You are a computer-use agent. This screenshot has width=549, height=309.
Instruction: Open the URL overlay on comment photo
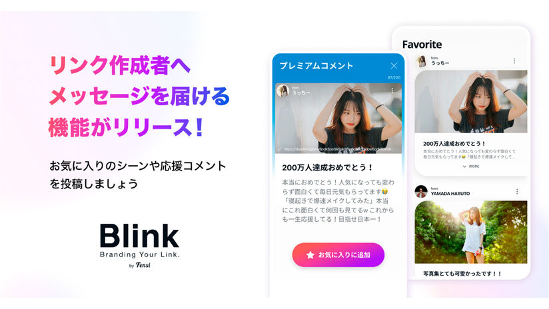(x=338, y=149)
